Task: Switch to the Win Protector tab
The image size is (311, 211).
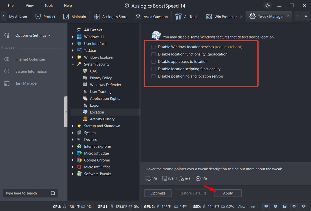Action: (225, 17)
